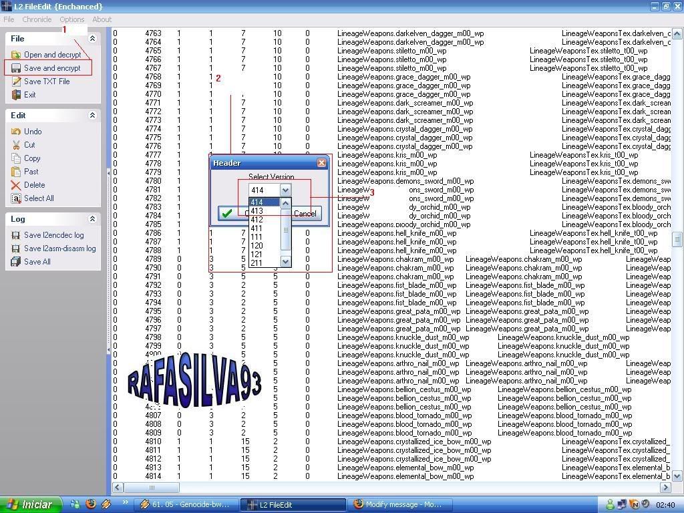This screenshot has height=513, width=684.
Task: Click the Cut scissors icon
Action: (x=16, y=145)
